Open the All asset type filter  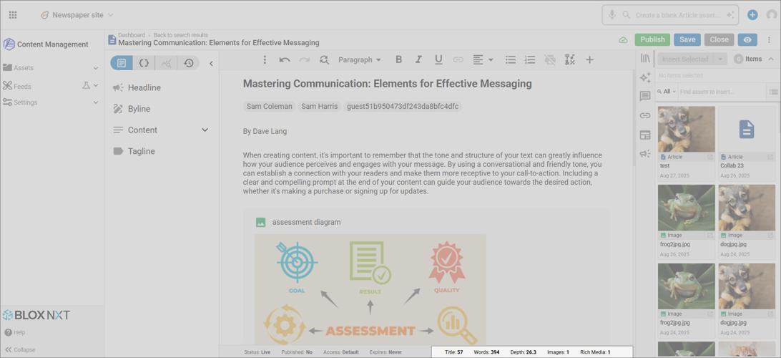coord(667,92)
